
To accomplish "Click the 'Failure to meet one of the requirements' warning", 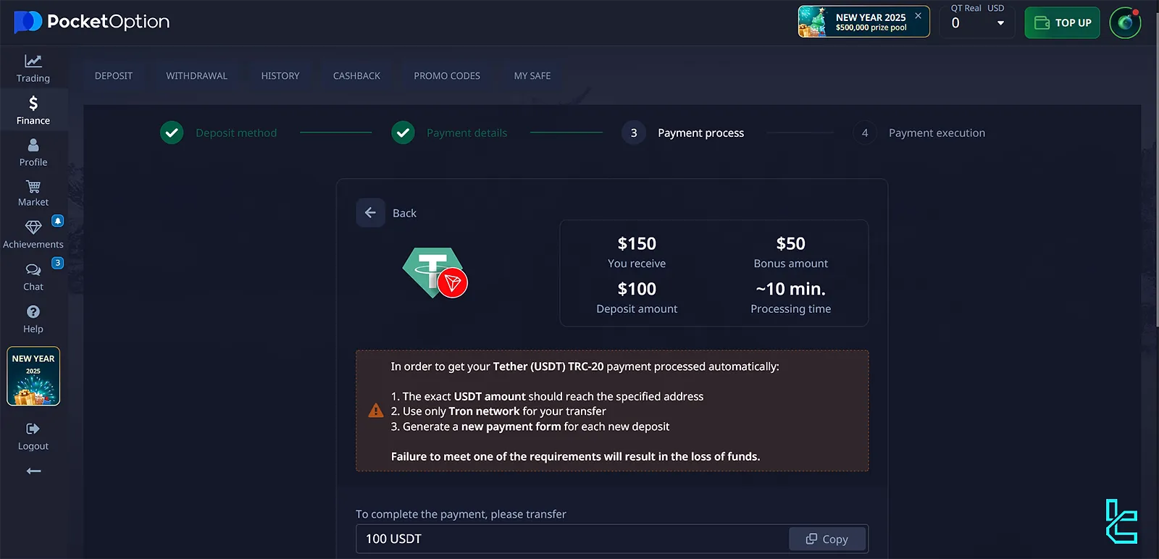I will pyautogui.click(x=575, y=456).
